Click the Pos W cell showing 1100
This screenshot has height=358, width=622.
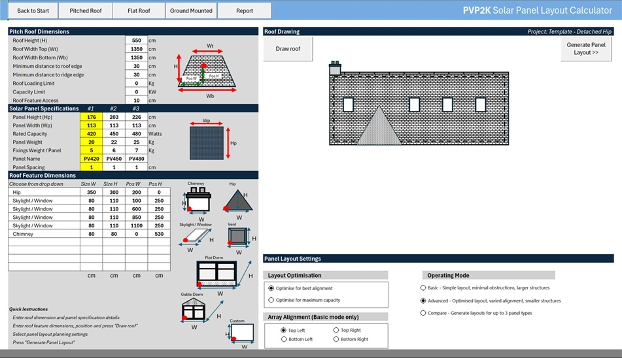[137, 225]
